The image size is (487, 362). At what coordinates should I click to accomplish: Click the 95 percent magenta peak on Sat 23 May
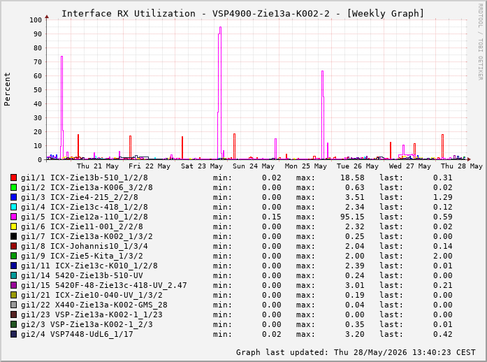point(220,27)
